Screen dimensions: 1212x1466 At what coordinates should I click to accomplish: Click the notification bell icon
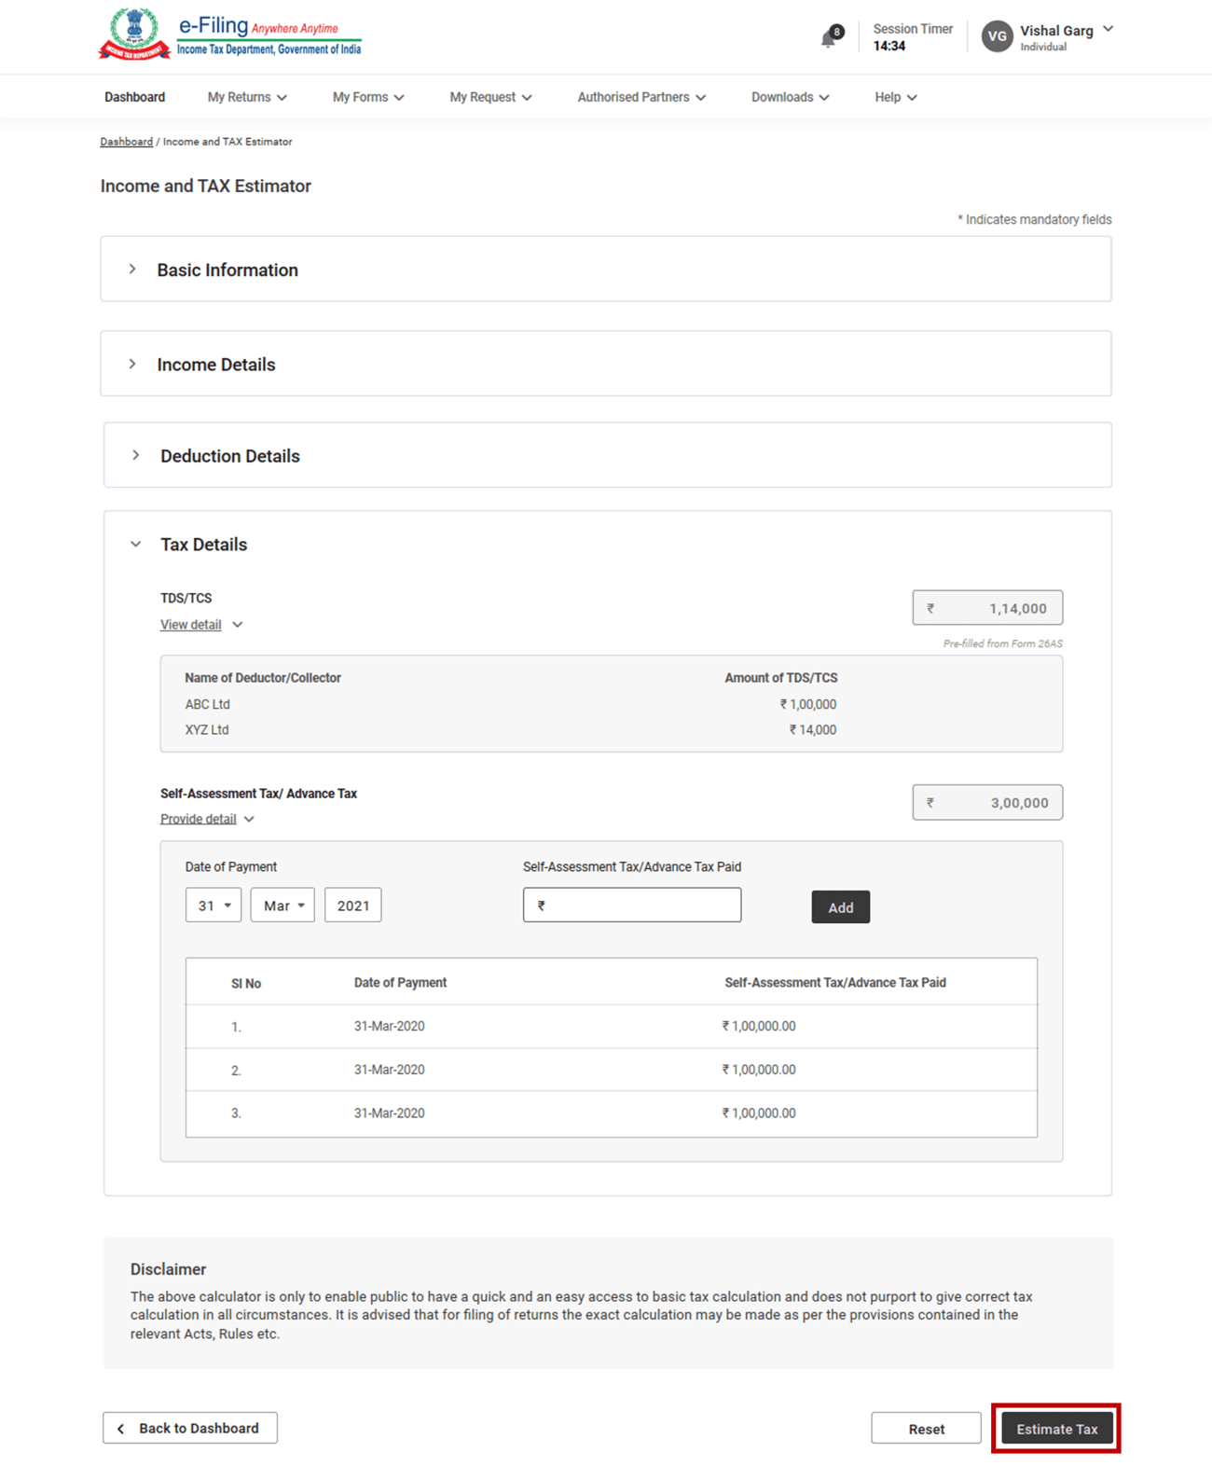[x=829, y=38]
